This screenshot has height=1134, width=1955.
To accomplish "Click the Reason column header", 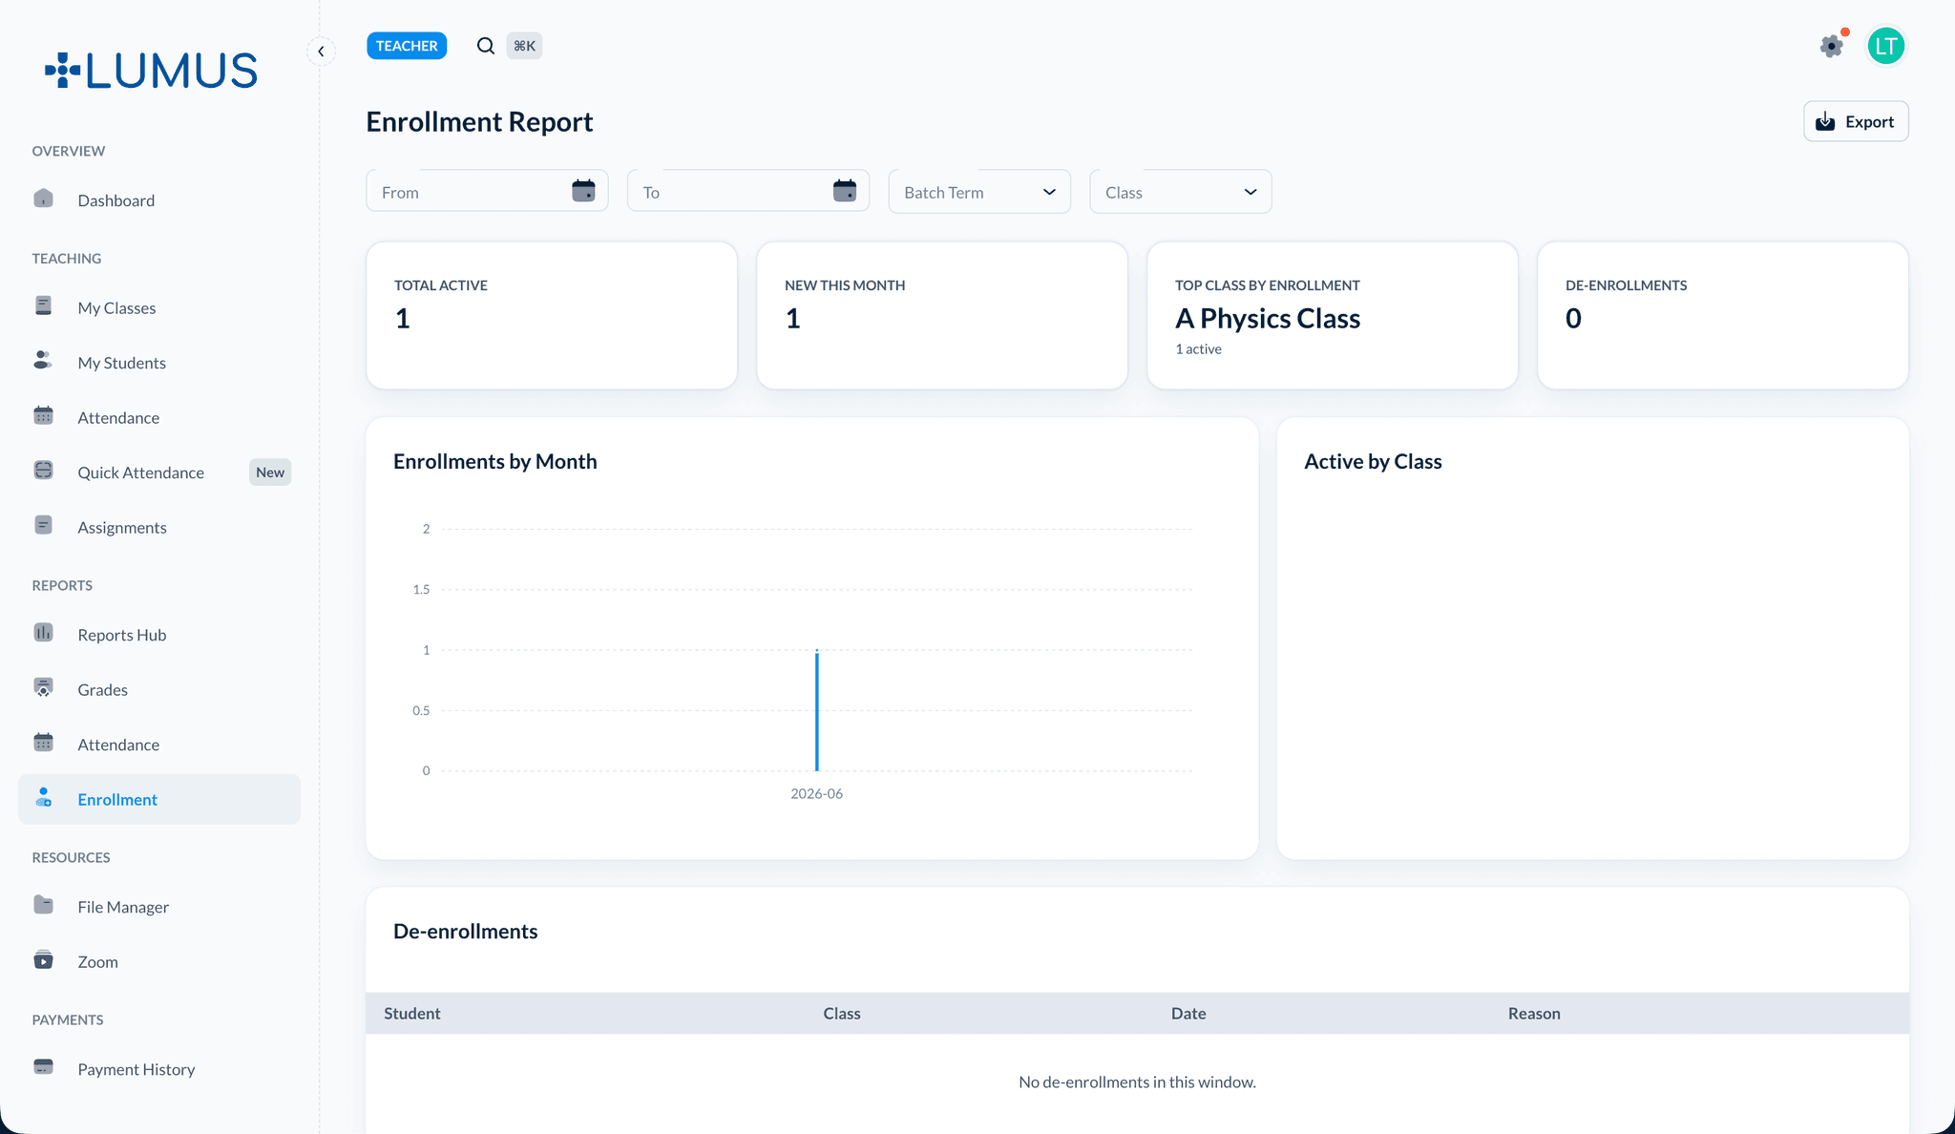I will [1534, 1014].
